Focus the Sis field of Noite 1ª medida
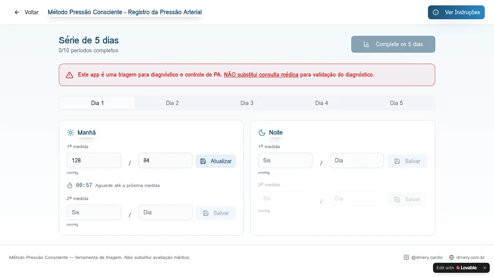Screen dimensions: 494x277 pyautogui.click(x=286, y=160)
